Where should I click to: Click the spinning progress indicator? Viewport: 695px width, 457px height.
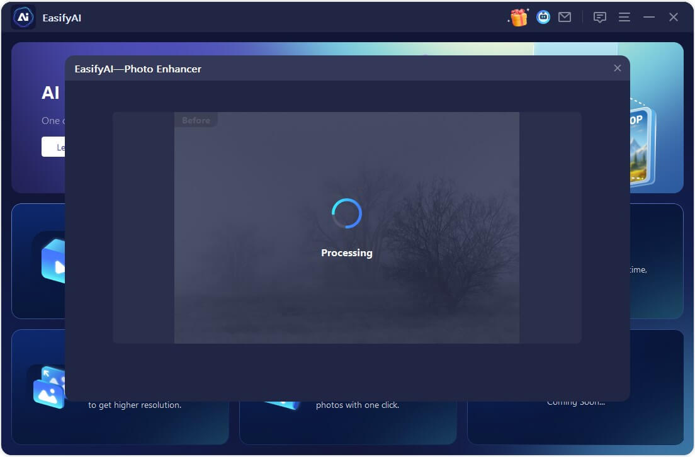(347, 213)
